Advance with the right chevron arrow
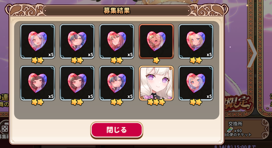 (x=252, y=53)
